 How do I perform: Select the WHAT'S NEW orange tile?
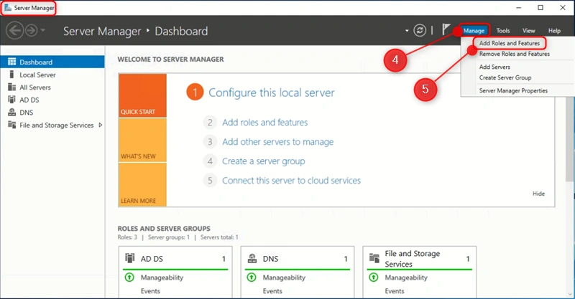point(142,140)
